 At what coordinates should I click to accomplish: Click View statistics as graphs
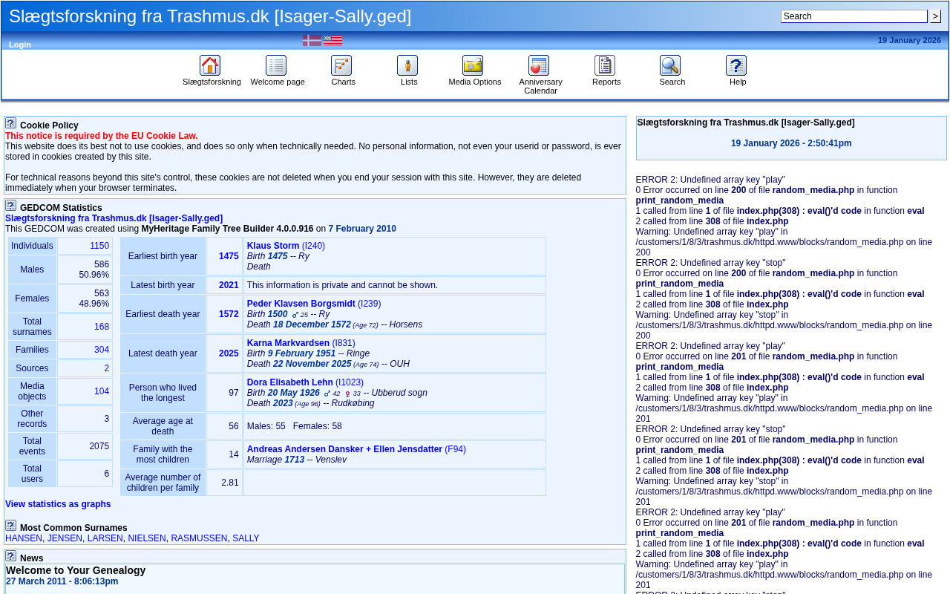pyautogui.click(x=58, y=504)
